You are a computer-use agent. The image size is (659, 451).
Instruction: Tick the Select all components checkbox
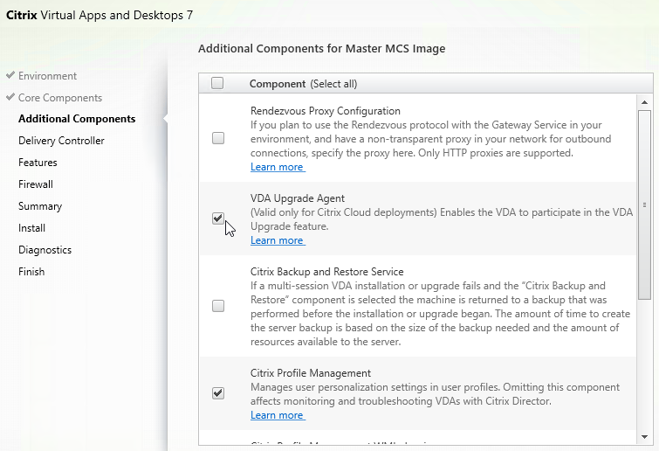pyautogui.click(x=217, y=83)
